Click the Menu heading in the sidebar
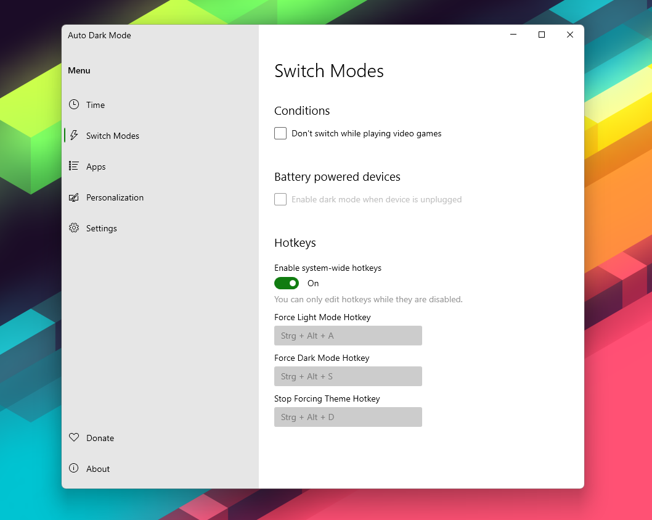The image size is (652, 520). point(79,70)
